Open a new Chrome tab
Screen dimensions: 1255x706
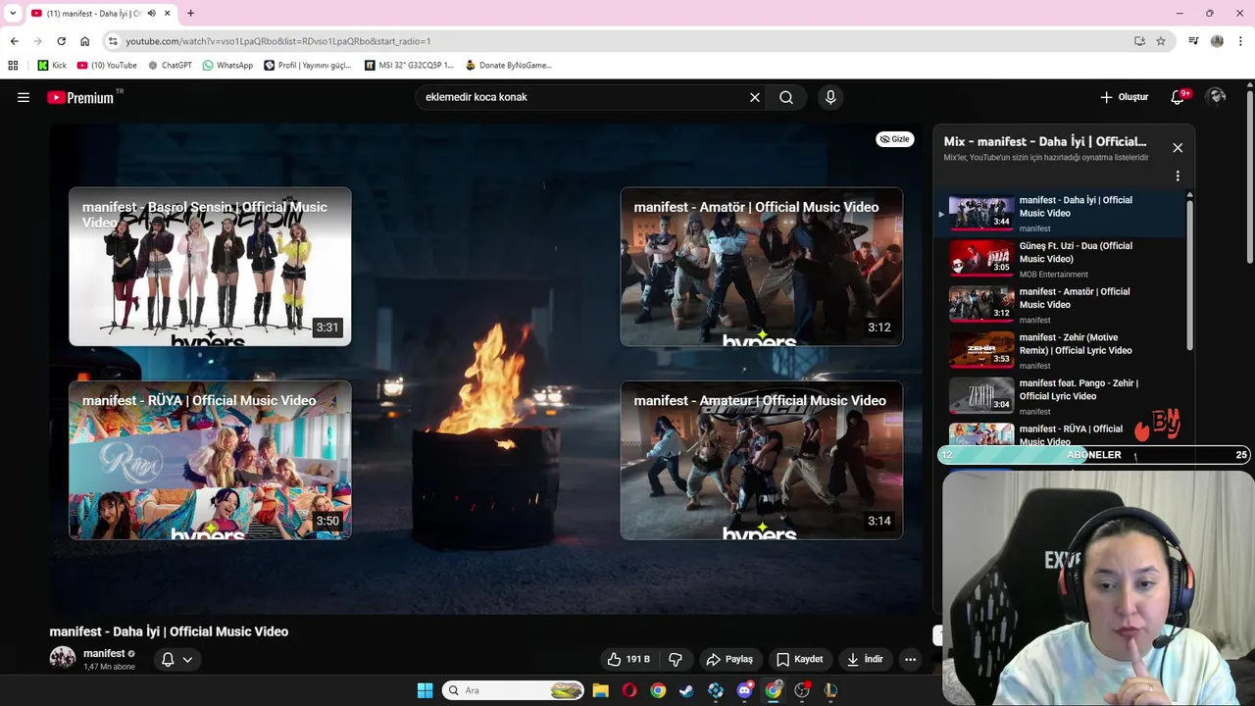pos(190,14)
